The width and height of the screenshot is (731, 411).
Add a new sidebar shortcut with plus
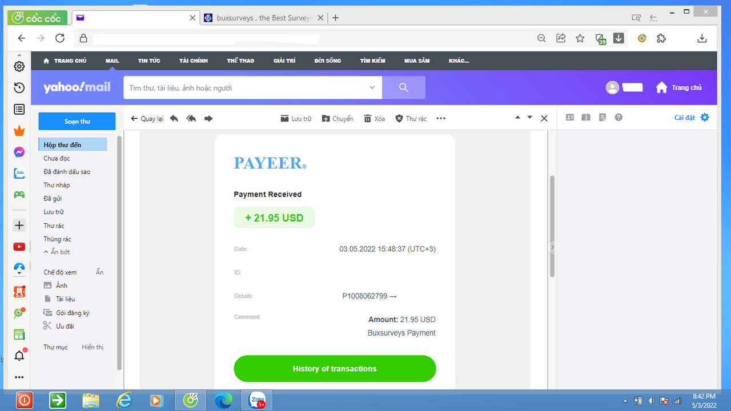coord(19,225)
